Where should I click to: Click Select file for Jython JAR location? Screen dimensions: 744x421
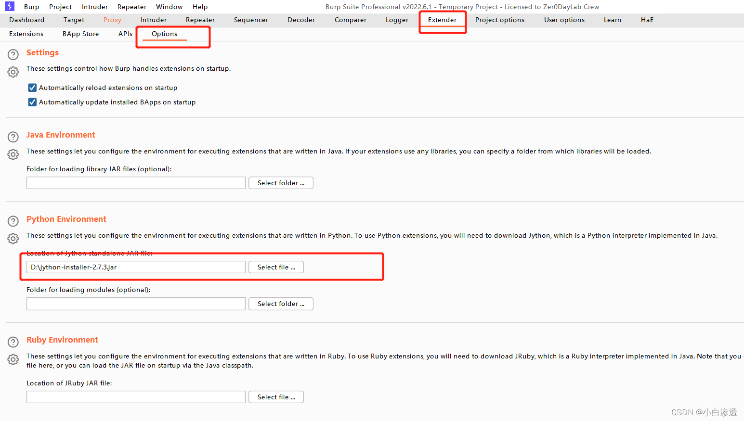point(276,267)
